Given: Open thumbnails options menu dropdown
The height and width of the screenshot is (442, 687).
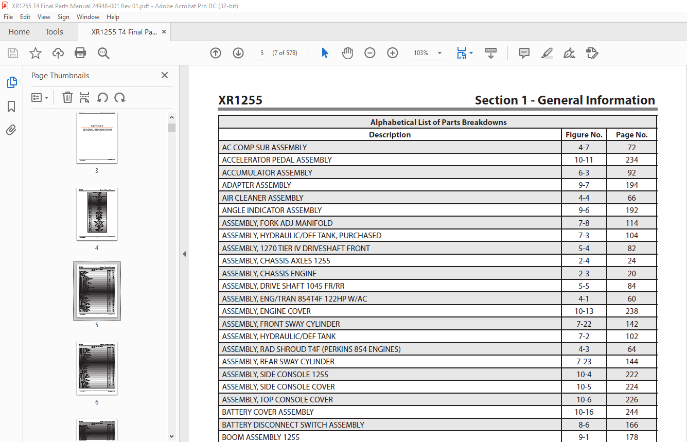Looking at the screenshot, I should 40,97.
